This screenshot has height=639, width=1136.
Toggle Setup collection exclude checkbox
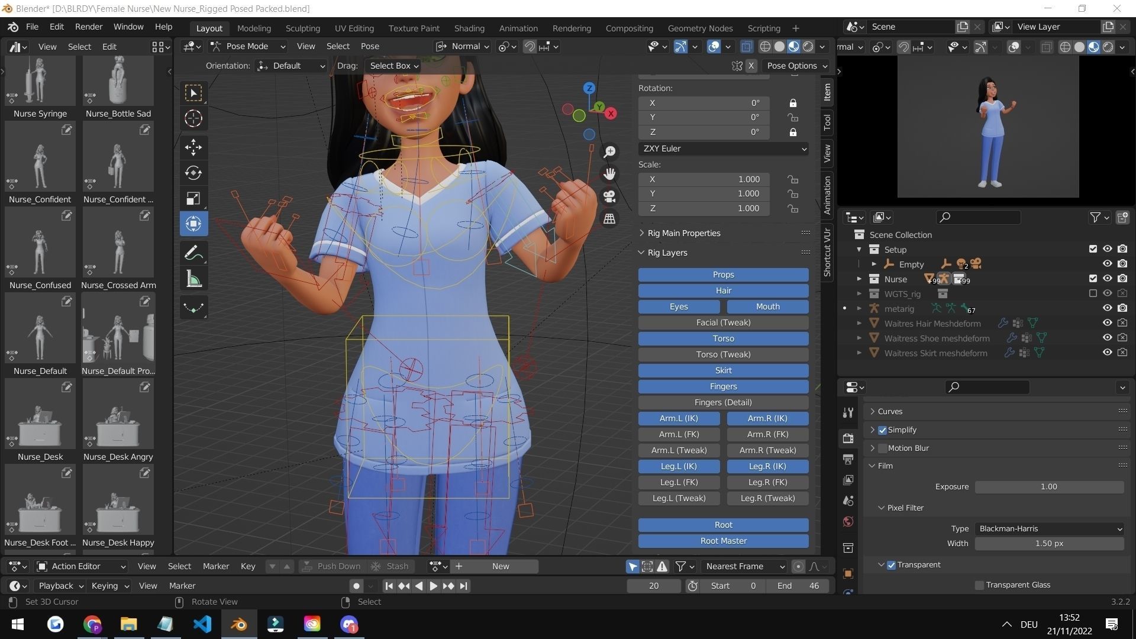click(x=1093, y=249)
